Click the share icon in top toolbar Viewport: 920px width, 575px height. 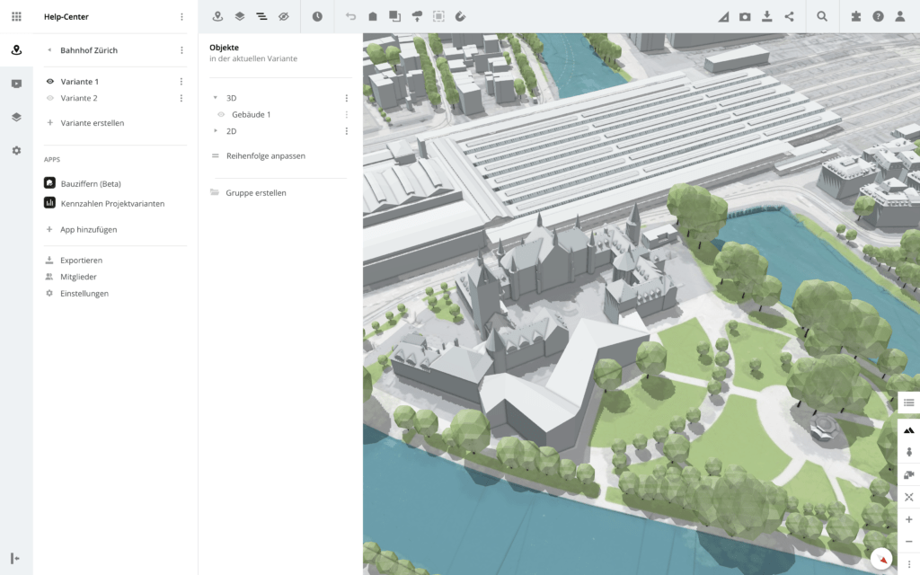[789, 16]
